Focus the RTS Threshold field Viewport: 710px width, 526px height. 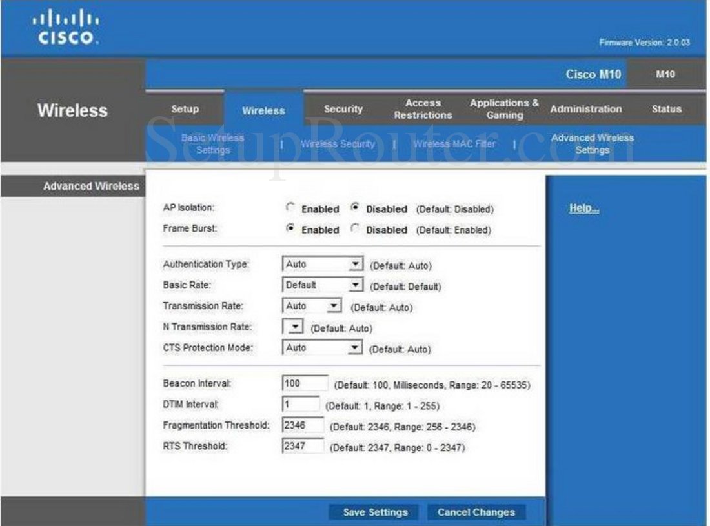point(303,446)
